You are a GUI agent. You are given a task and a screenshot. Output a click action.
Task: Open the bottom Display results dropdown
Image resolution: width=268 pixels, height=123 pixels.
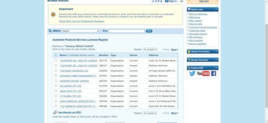(x=150, y=113)
